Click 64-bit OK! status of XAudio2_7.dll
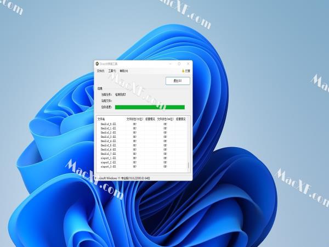The width and height of the screenshot is (329, 247). (165, 154)
